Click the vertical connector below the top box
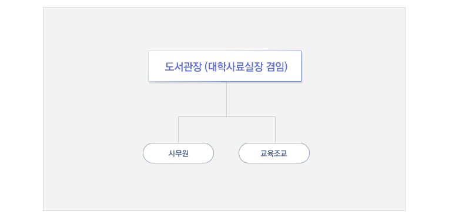 click(226, 99)
